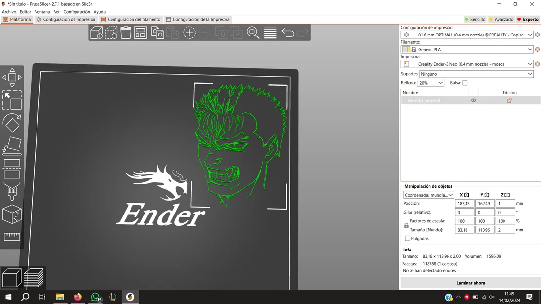The width and height of the screenshot is (541, 304).
Task: Open the Editar menu
Action: [25, 12]
